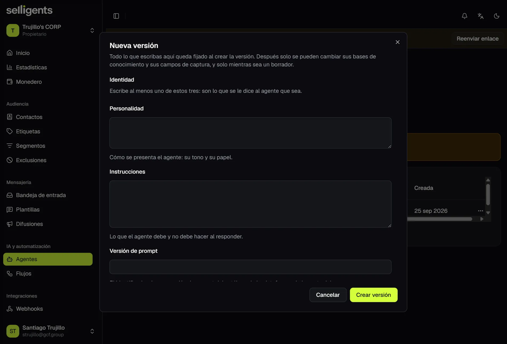This screenshot has width=507, height=344.
Task: Click the table scroll right arrow
Action: tap(482, 219)
